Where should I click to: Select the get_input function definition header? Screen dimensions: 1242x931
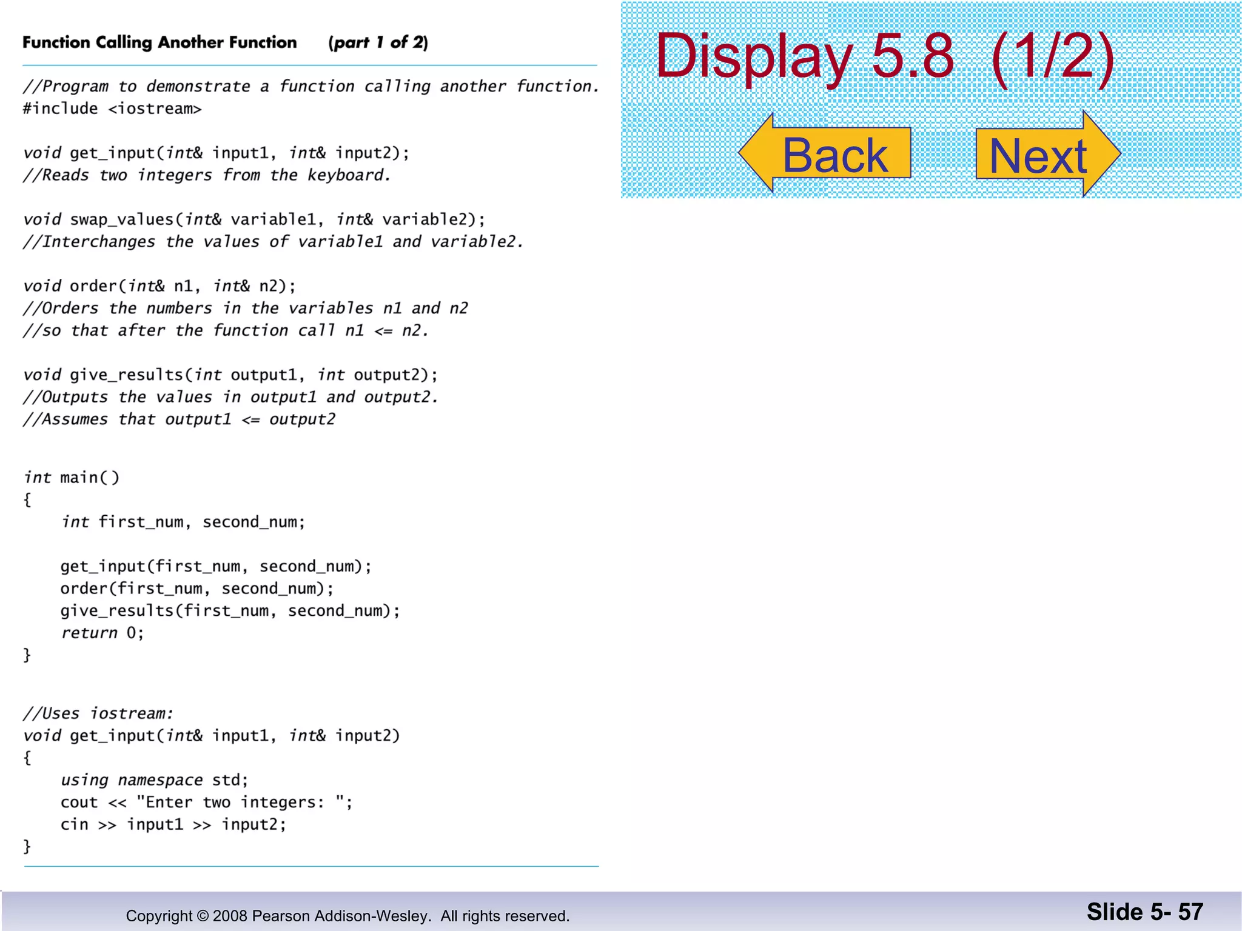(x=212, y=736)
